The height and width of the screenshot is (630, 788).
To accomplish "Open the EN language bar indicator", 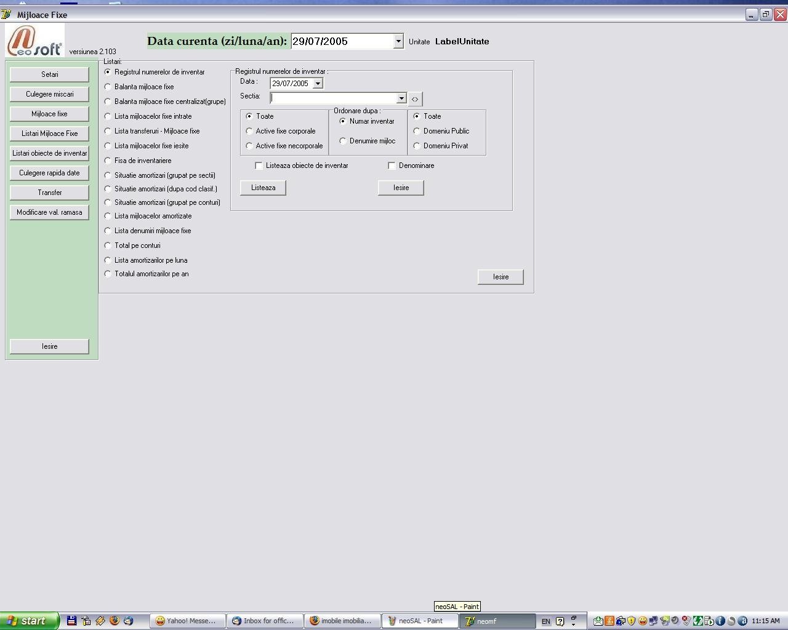I will pos(545,621).
